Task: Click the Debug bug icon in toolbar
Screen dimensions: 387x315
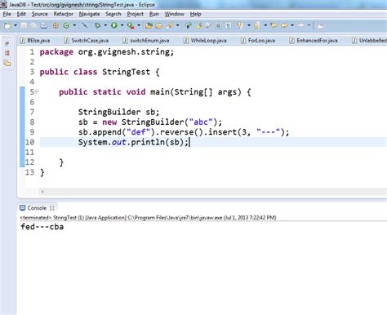Action: pos(97,25)
